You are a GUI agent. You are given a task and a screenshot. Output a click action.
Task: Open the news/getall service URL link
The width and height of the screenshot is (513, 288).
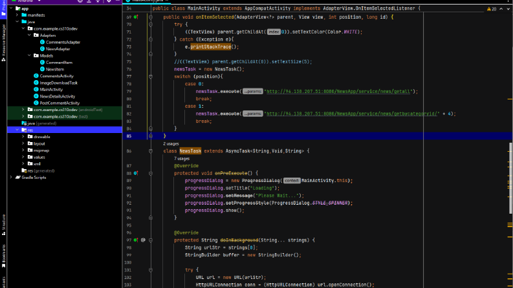(x=338, y=92)
